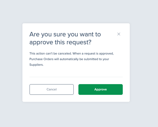Dismiss the modal using the X in its corner
The width and height of the screenshot is (158, 127).
click(119, 34)
